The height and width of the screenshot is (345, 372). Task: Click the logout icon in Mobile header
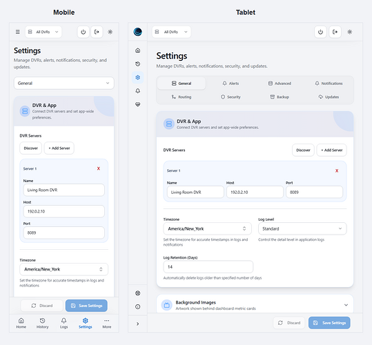(97, 32)
